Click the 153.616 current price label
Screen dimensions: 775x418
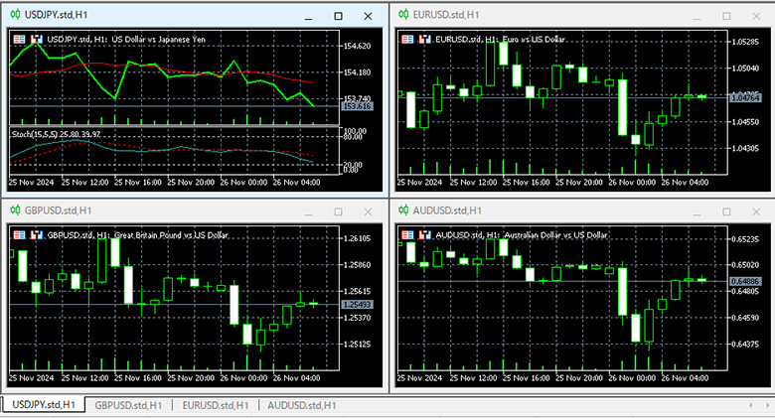(x=357, y=106)
